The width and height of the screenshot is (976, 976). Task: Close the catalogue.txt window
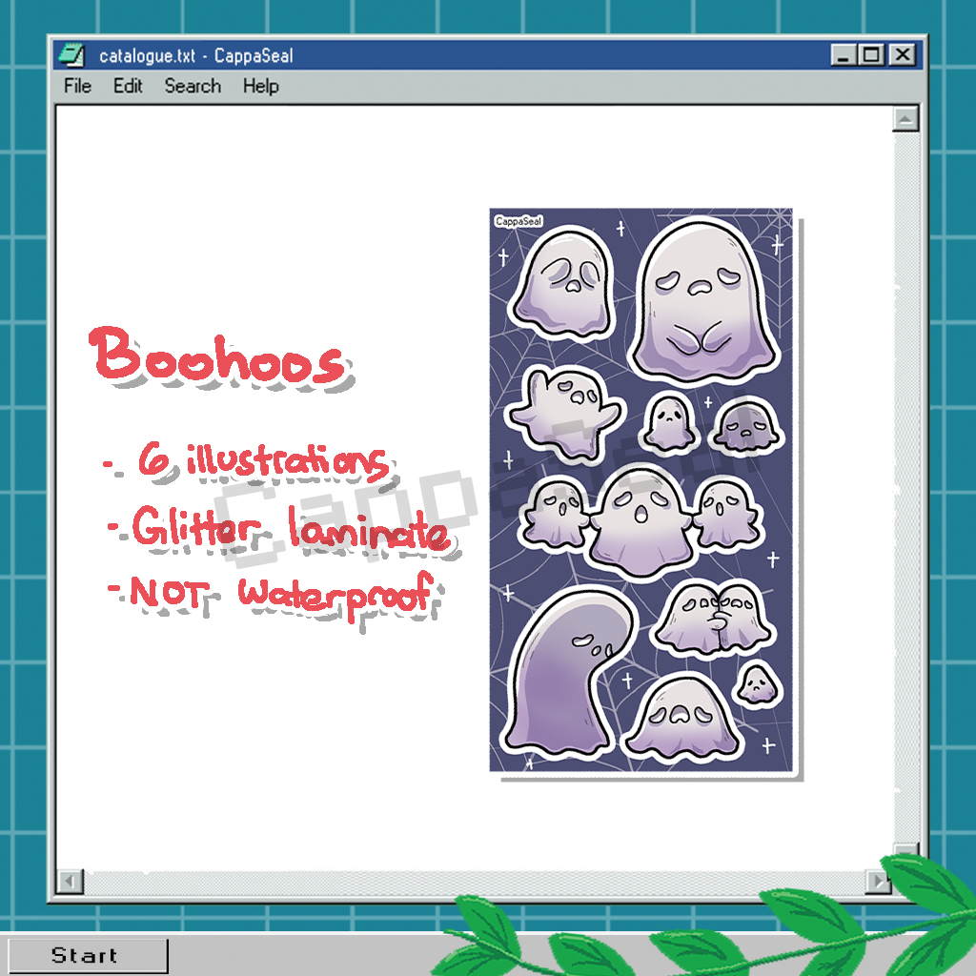tap(902, 55)
